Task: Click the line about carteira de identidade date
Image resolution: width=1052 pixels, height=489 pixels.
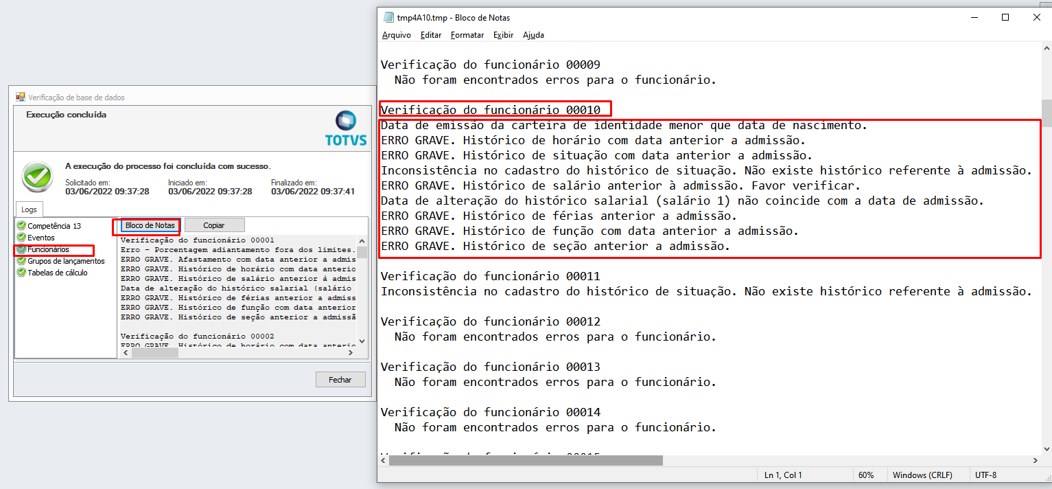Action: click(x=624, y=125)
